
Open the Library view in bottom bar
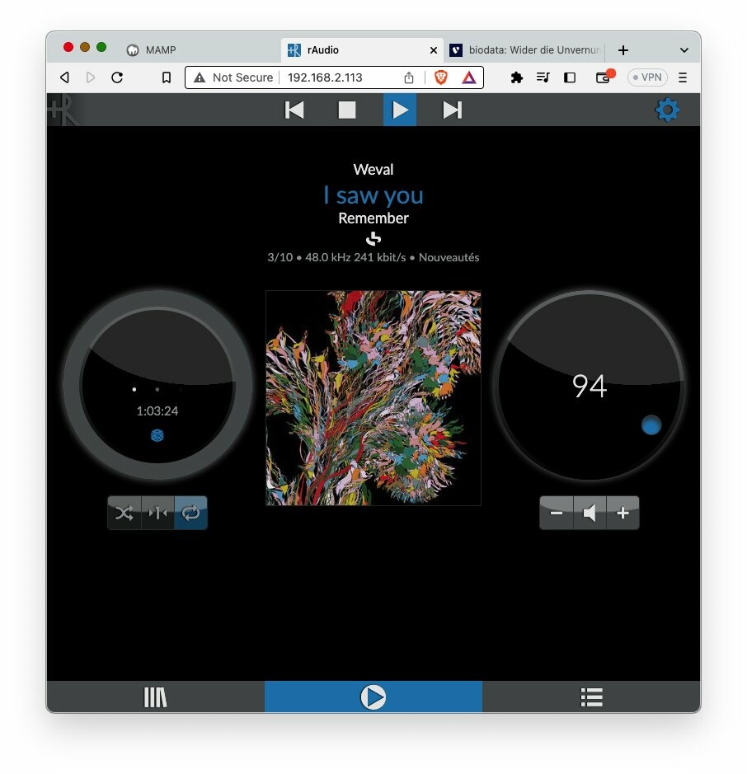tap(155, 697)
